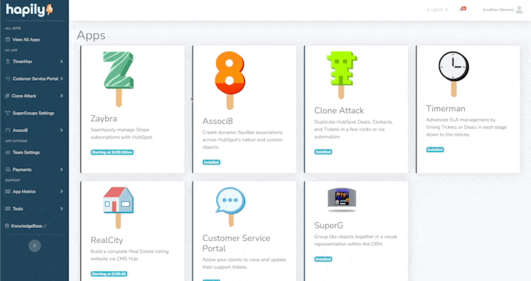
Task: Click the App Metrics sidebar icon
Action: point(8,192)
